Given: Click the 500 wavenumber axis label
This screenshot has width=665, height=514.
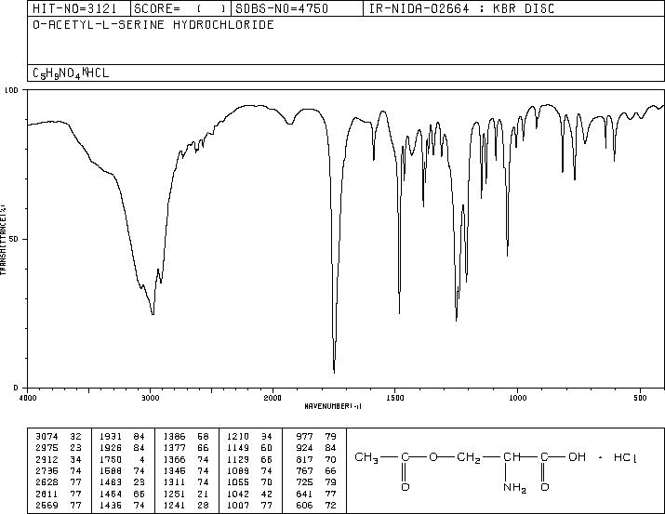Looking at the screenshot, I should click(x=640, y=398).
